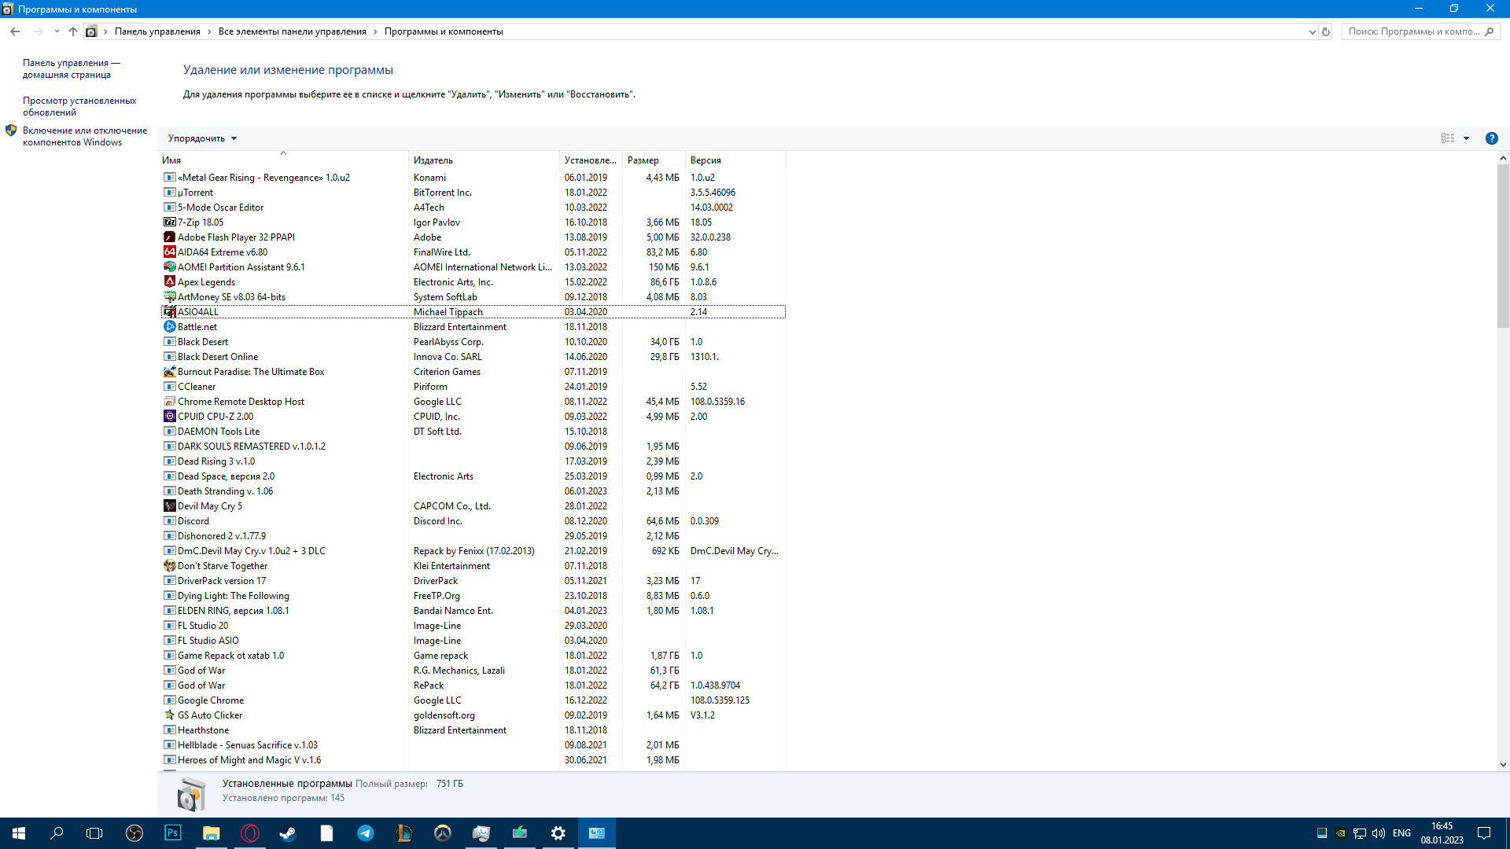This screenshot has width=1510, height=849.
Task: Click the view layout icon in toolbar
Action: point(1448,138)
